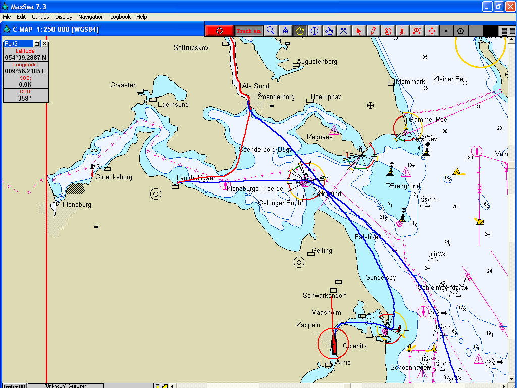Click the red eraser pacman tool

[x=388, y=31]
